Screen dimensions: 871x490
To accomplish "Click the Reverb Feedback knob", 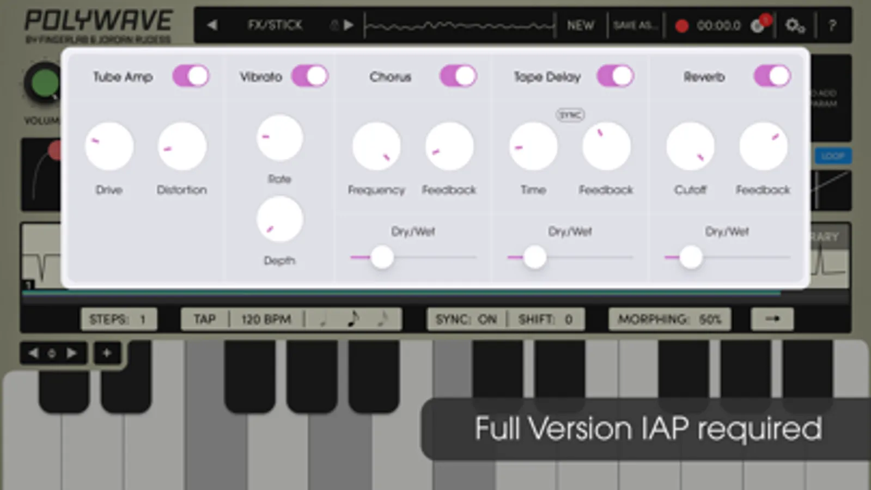I will pos(763,146).
